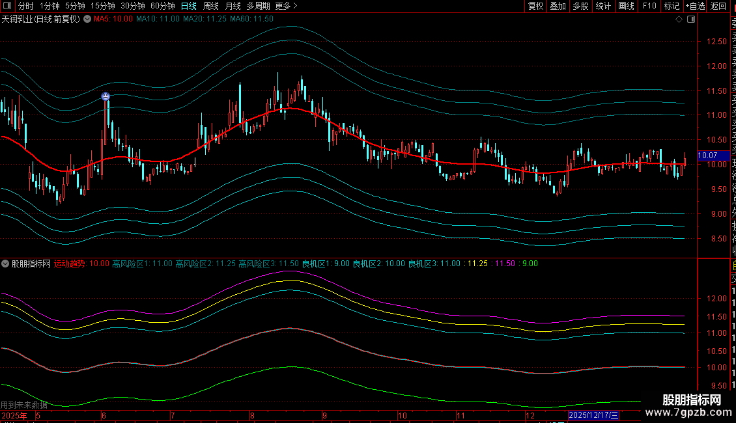Click the blue marker icon on the candlestick chart
This screenshot has height=423, width=736.
pos(106,97)
